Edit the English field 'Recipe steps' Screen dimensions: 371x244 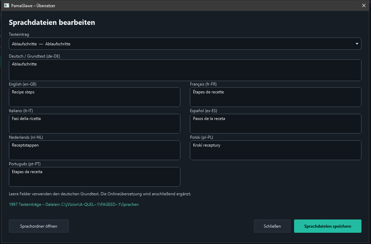pyautogui.click(x=95, y=97)
